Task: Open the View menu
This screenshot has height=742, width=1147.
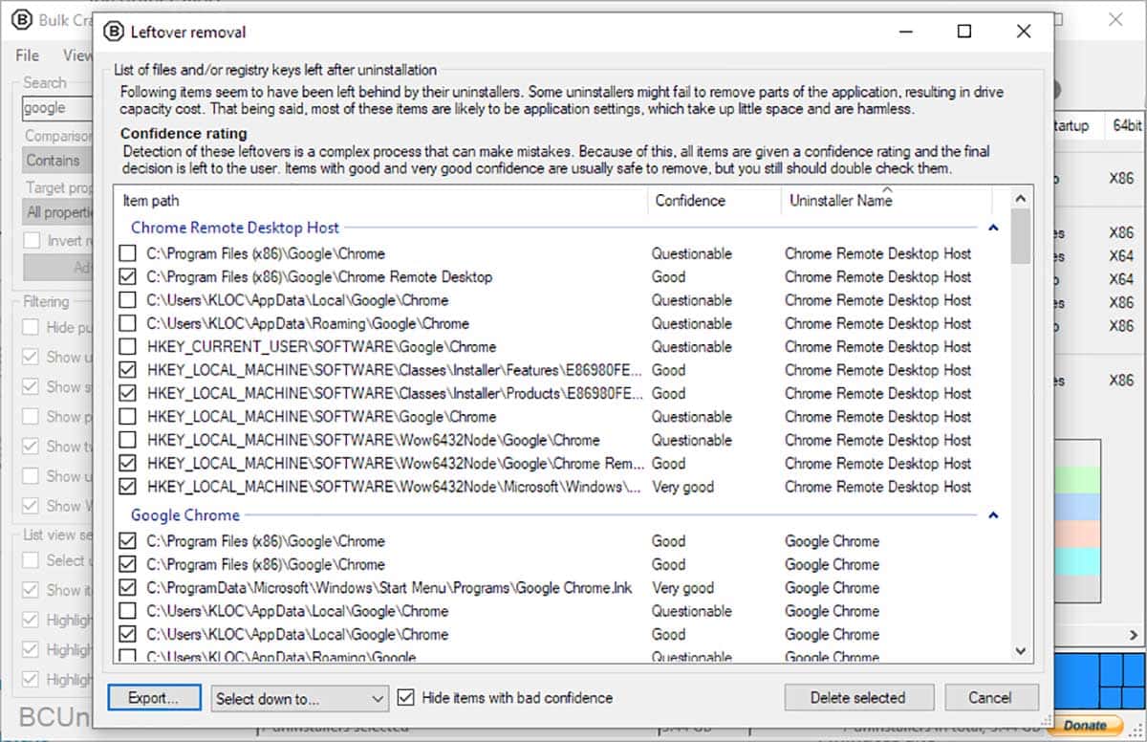Action: pos(76,55)
